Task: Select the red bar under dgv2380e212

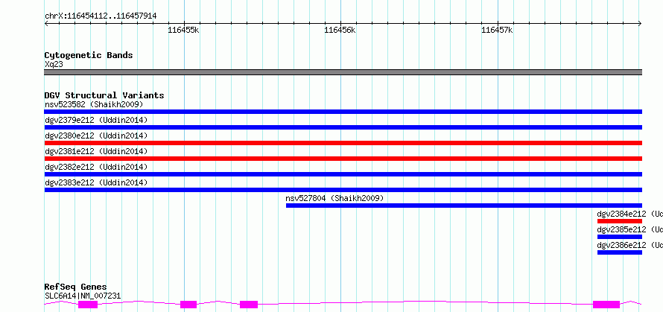Action: point(343,143)
